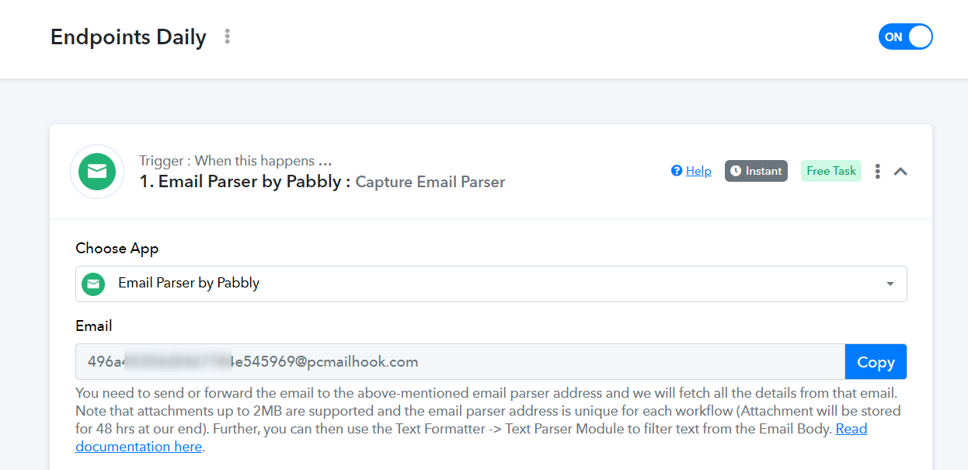Open the Help link
968x470 pixels.
click(698, 171)
